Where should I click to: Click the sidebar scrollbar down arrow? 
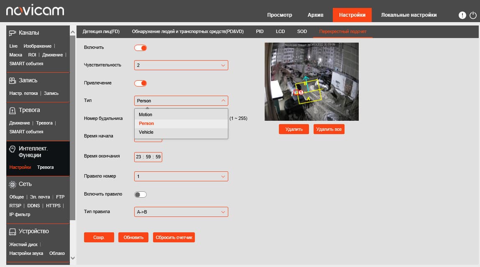point(73,258)
